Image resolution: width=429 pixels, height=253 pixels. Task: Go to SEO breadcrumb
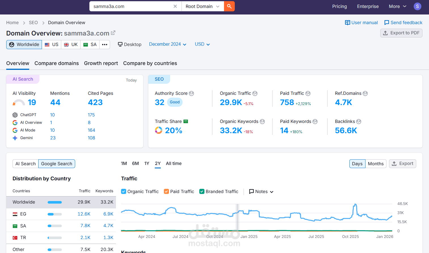click(x=33, y=22)
